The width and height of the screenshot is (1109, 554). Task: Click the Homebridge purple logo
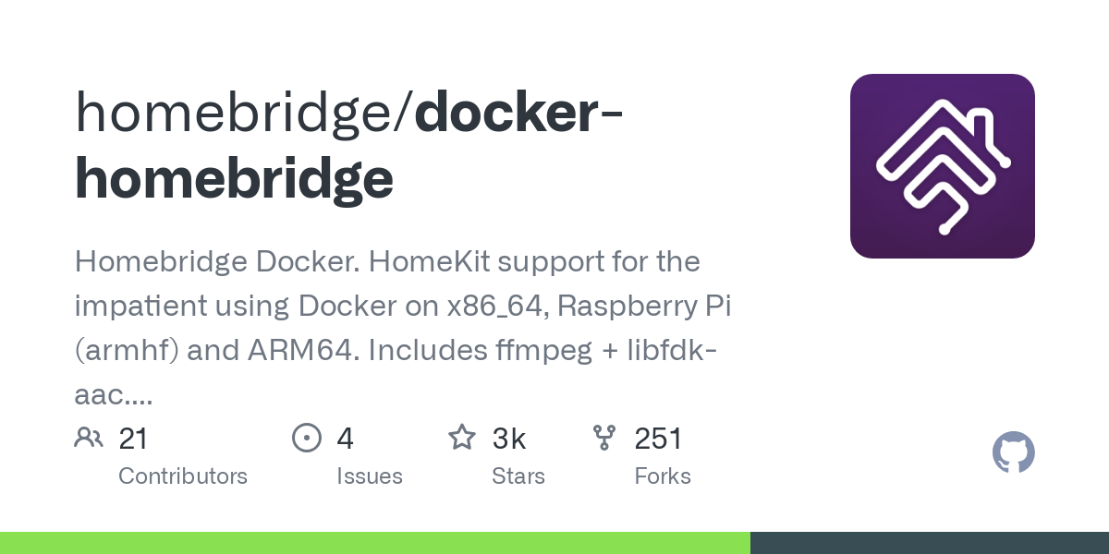click(x=942, y=166)
